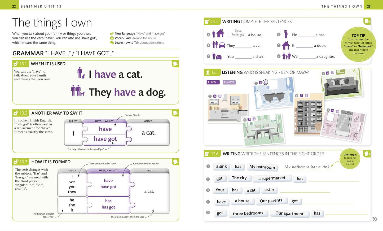Click the Vocabulary icon
This screenshot has height=231, width=383.
click(x=112, y=38)
